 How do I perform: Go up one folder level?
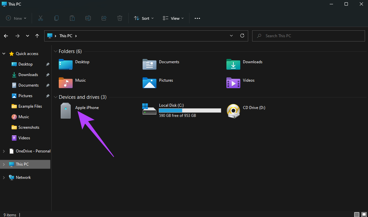37,36
